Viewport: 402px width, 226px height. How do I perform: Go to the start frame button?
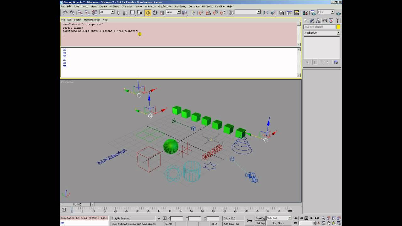[296, 218]
